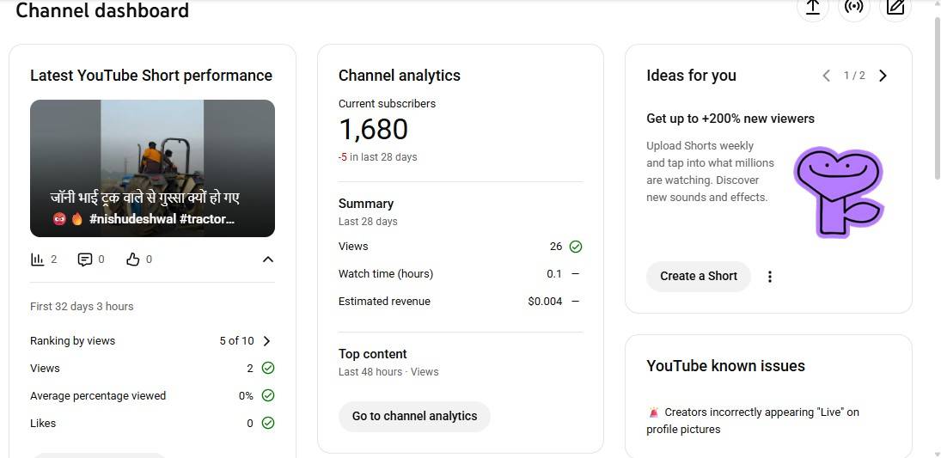Image resolution: width=941 pixels, height=458 pixels.
Task: Collapse the latest Short performance details
Action: pos(268,260)
